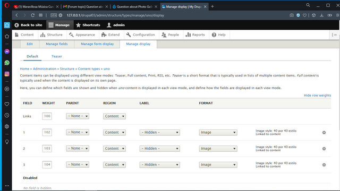Open WhatsApp in Opera sidebar
Image resolution: width=340 pixels, height=191 pixels.
[x=7, y=63]
